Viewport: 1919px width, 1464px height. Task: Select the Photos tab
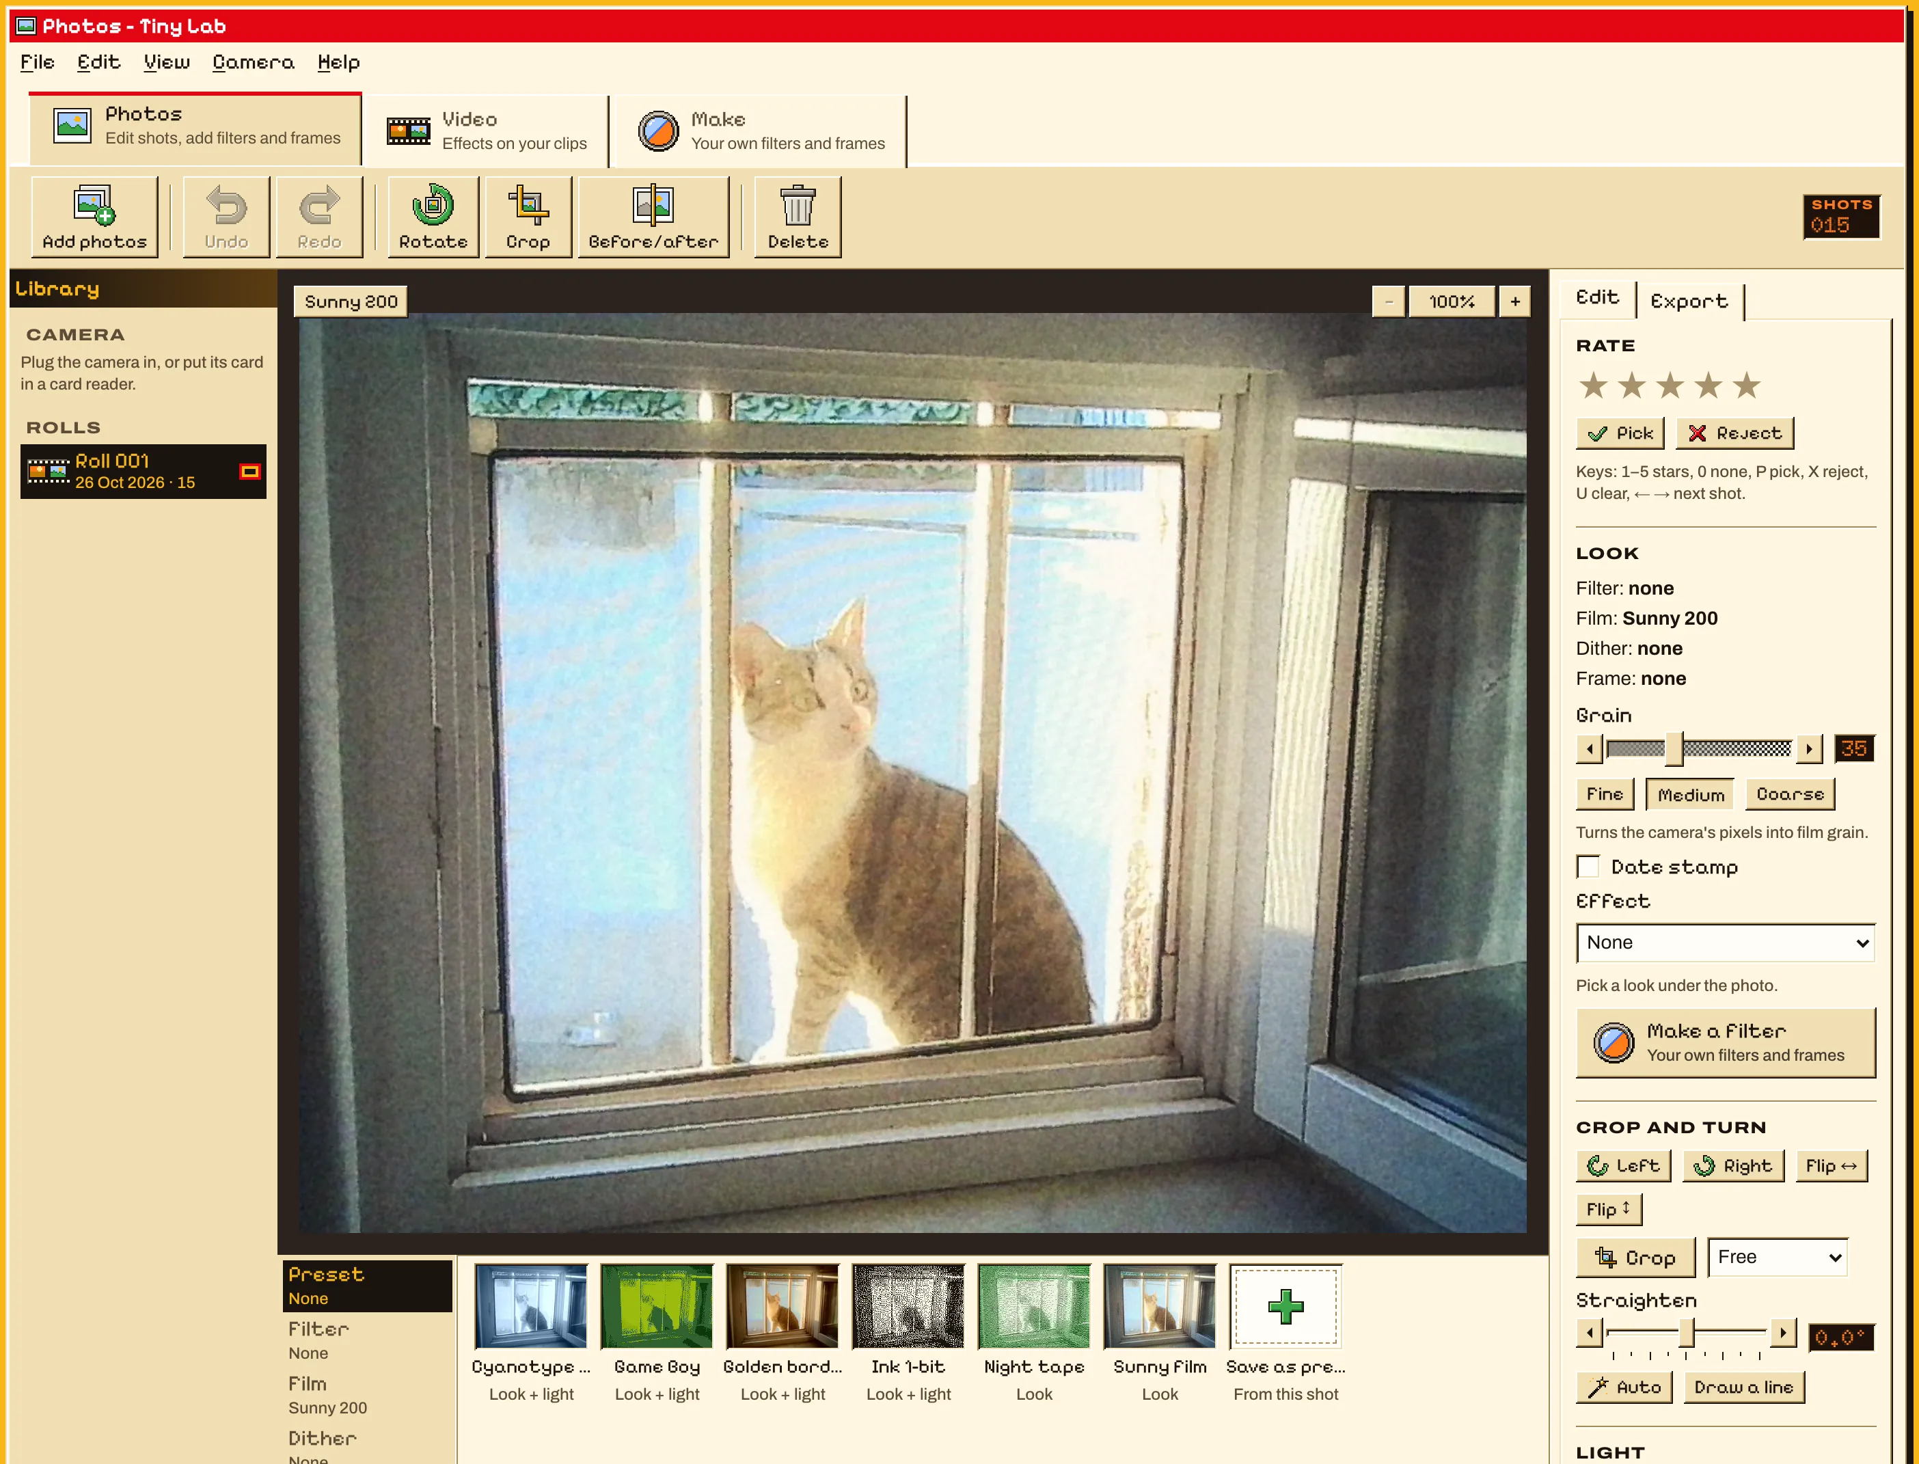click(195, 128)
